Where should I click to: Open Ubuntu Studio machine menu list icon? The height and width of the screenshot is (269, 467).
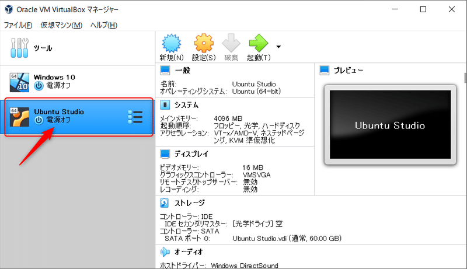click(x=135, y=117)
